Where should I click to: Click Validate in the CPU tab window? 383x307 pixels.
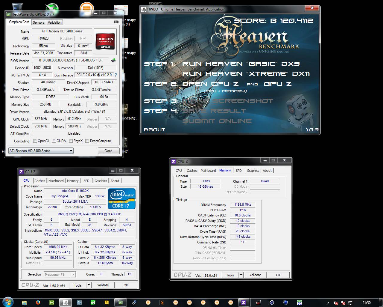(103, 285)
